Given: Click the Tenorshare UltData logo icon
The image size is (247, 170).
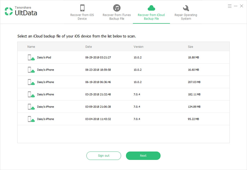Looking at the screenshot, I should click(x=9, y=11).
